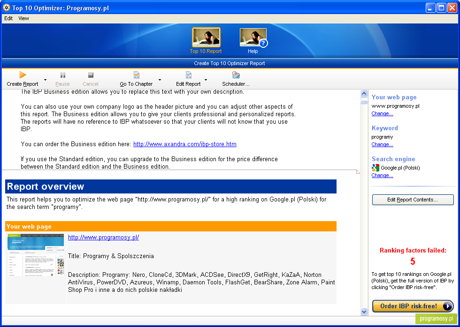The width and height of the screenshot is (460, 327).
Task: Click the 'Title: Programy & Spolszczenia' text
Action: point(111,256)
